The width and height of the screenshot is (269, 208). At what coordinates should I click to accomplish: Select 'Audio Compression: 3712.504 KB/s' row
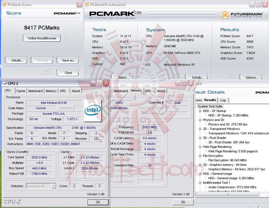coord(232,187)
